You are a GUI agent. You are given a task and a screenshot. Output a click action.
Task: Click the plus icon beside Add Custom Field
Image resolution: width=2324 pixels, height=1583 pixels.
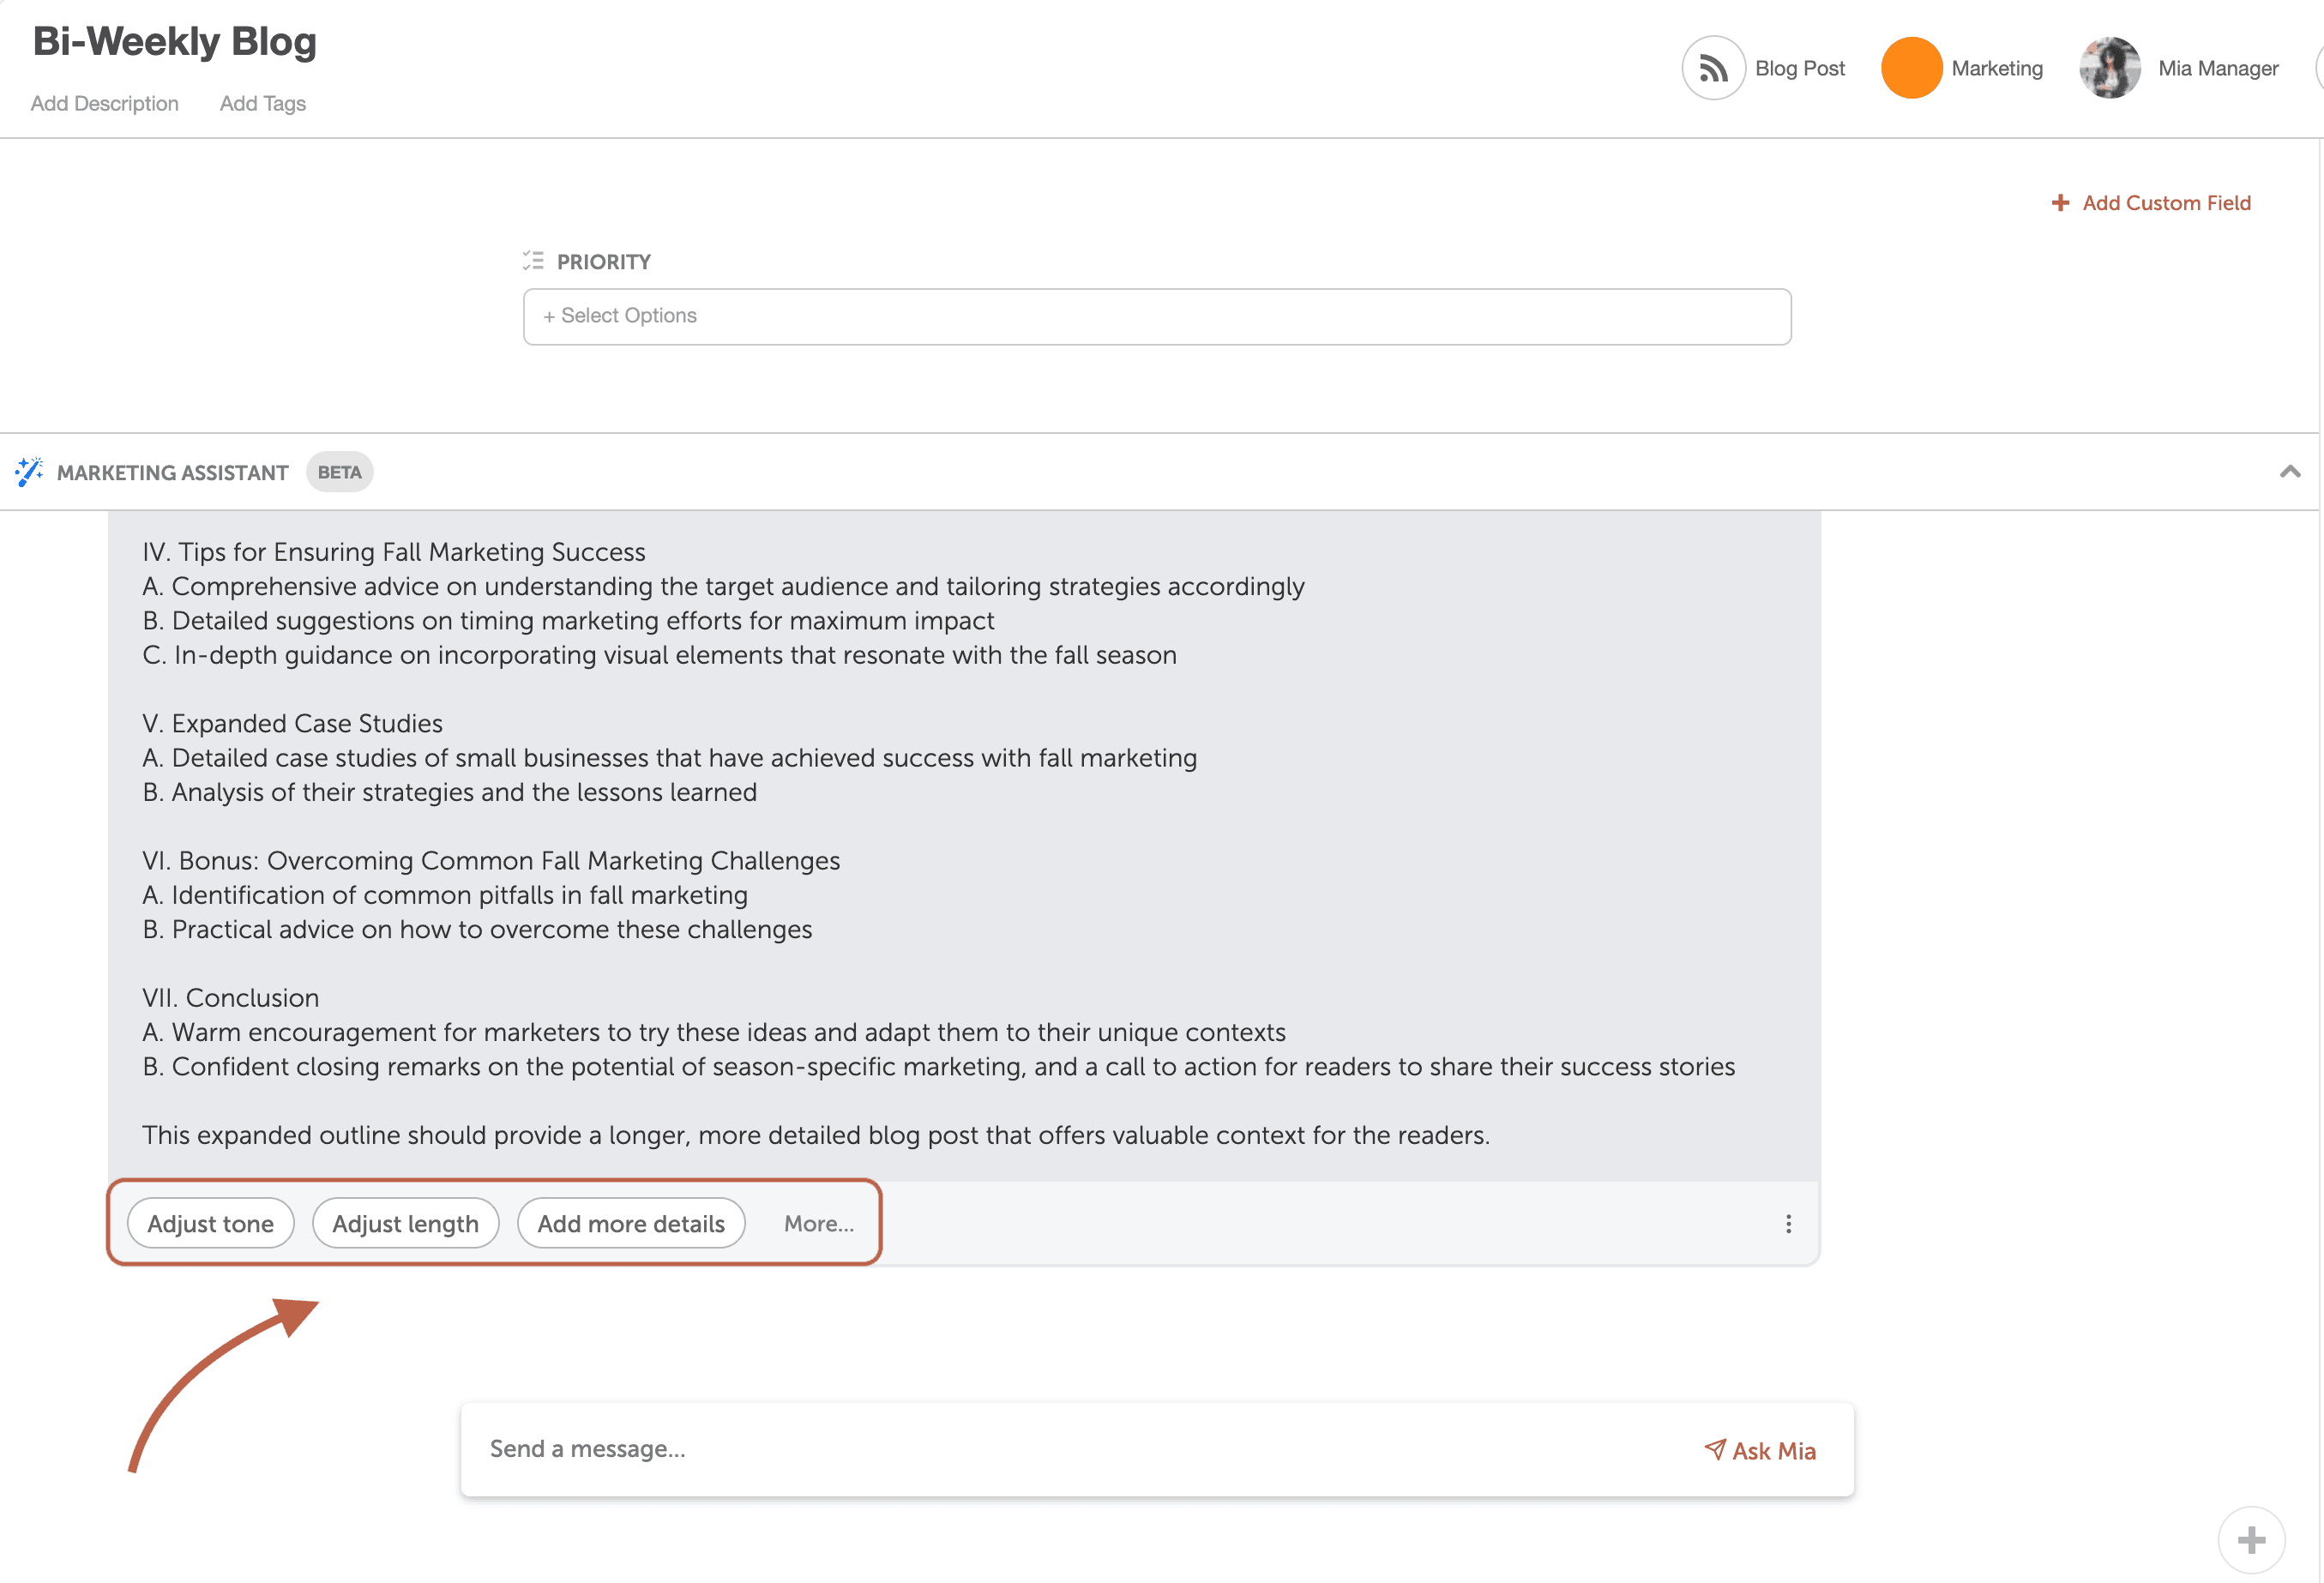coord(2062,202)
